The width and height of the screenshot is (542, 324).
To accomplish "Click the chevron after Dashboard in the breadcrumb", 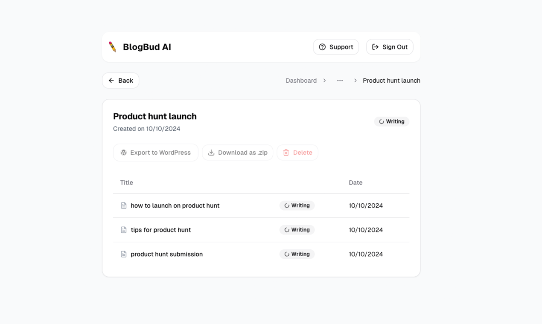I will [x=324, y=80].
